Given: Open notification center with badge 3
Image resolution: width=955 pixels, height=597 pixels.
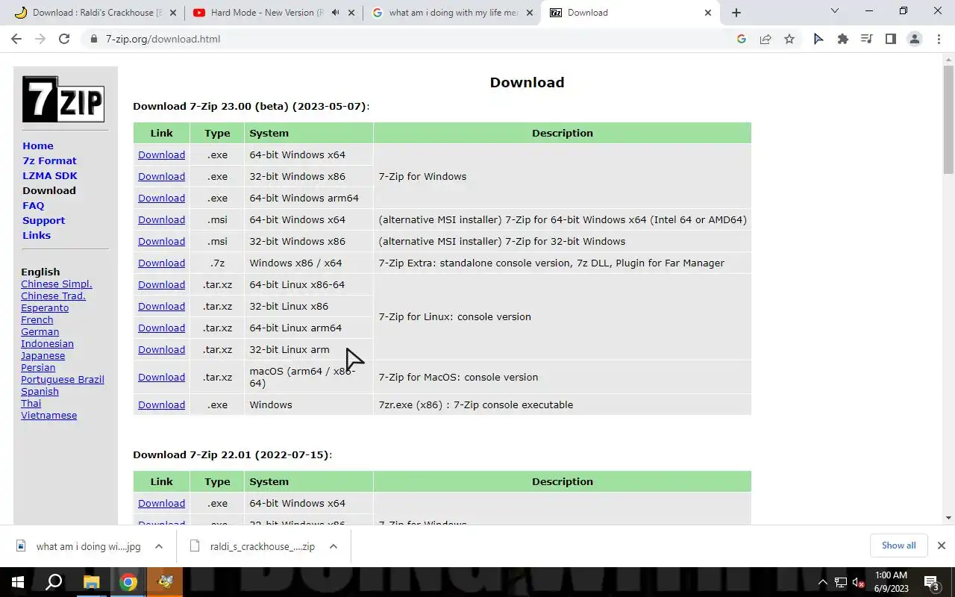Looking at the screenshot, I should tap(932, 583).
